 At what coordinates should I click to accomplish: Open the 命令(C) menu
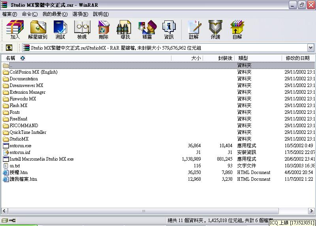tap(30, 14)
